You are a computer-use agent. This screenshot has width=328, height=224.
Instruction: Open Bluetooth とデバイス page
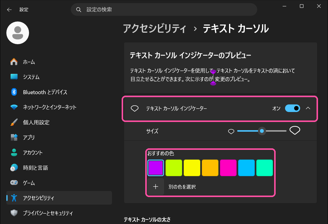(59, 92)
